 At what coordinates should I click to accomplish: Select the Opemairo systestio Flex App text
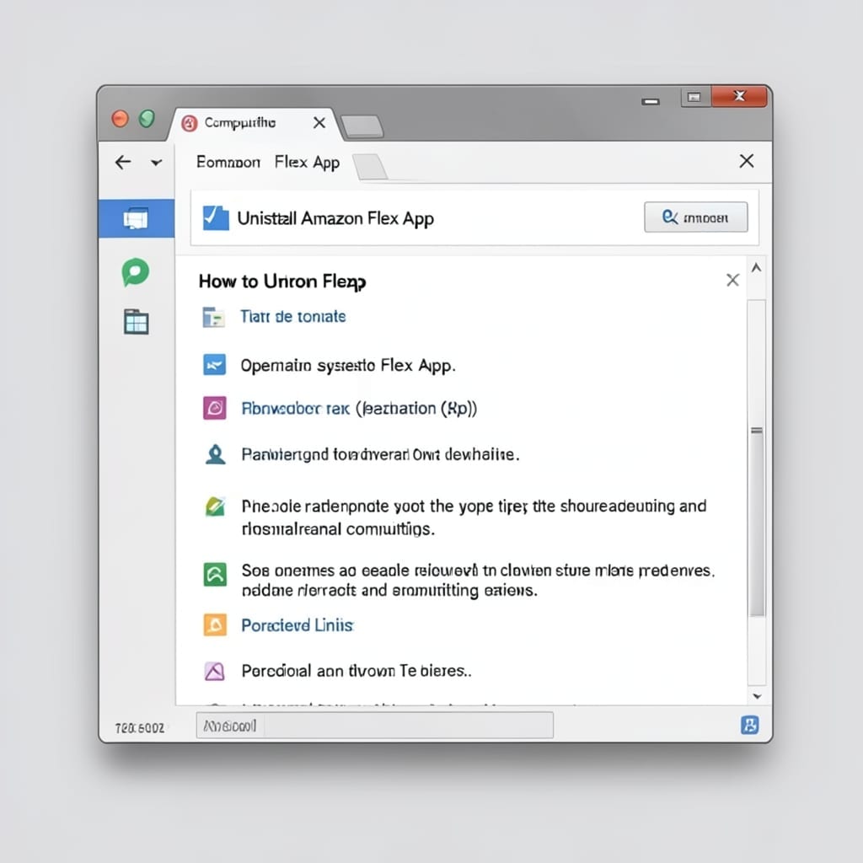(348, 366)
